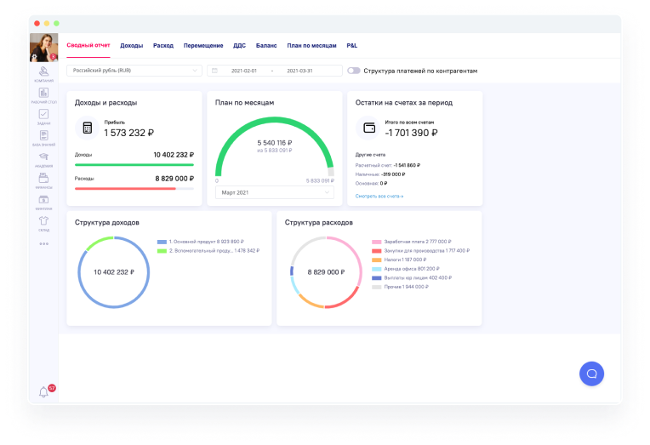Open notifications bell with 57 badge
Image resolution: width=650 pixels, height=445 pixels.
coord(44,392)
